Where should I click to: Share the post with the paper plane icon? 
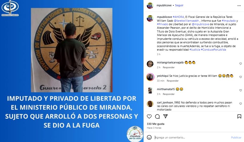pyautogui.click(x=166, y=116)
